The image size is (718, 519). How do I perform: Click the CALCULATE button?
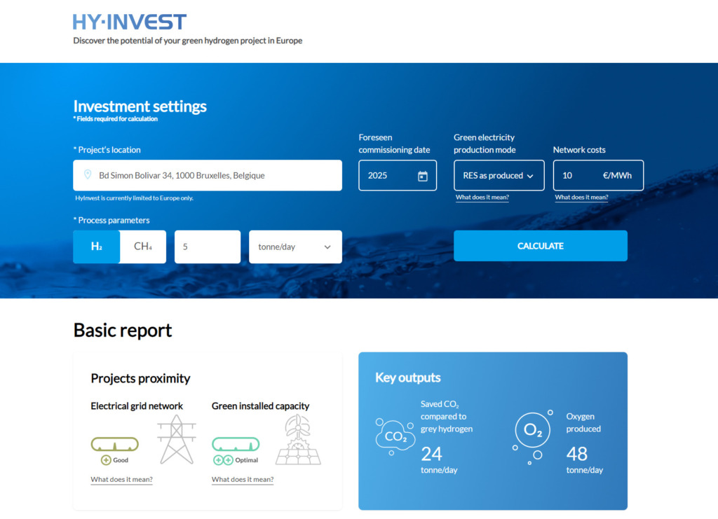(541, 246)
